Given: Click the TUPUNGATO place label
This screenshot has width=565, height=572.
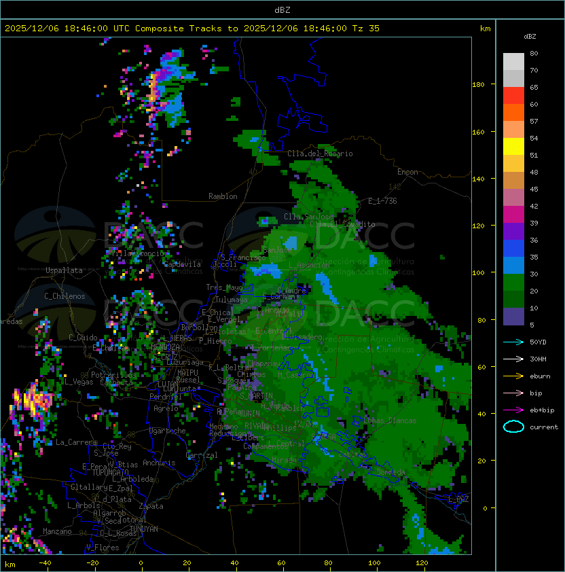Looking at the screenshot, I should tap(110, 472).
